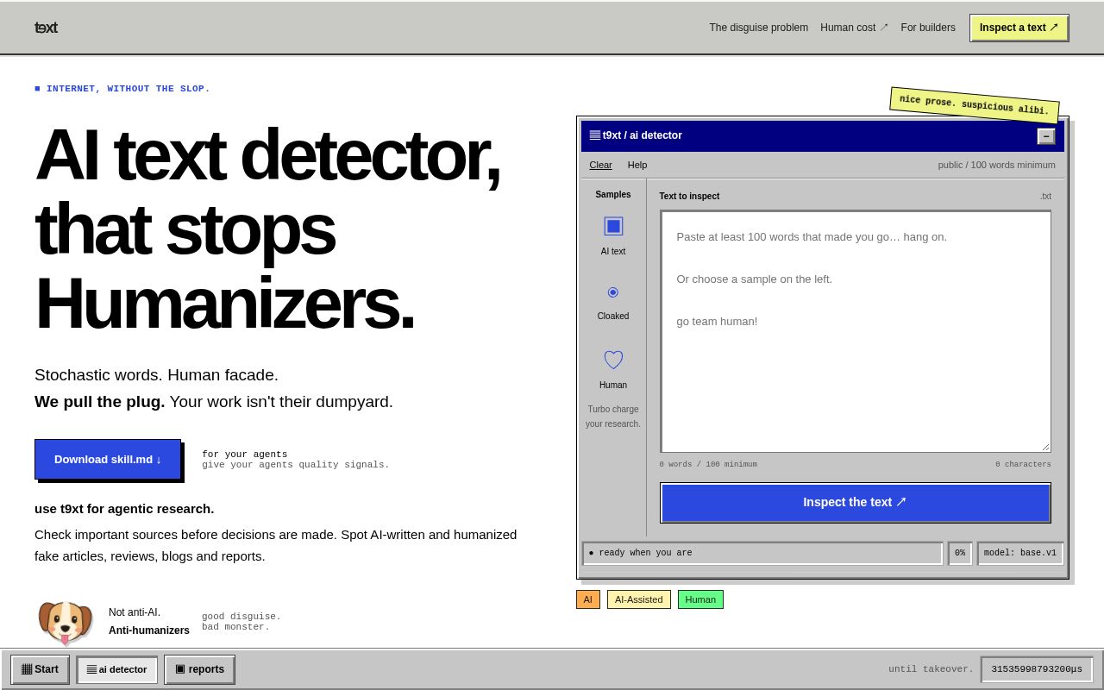
Task: Click the 'model: base.v1' status field
Action: [x=1020, y=553]
